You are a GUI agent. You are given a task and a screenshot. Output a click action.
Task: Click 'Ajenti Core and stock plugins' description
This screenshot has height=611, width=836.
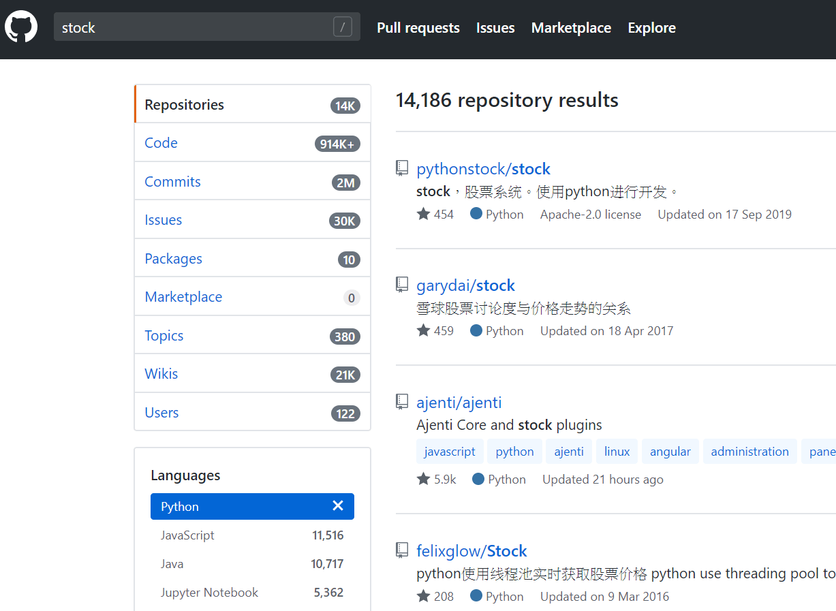point(509,425)
